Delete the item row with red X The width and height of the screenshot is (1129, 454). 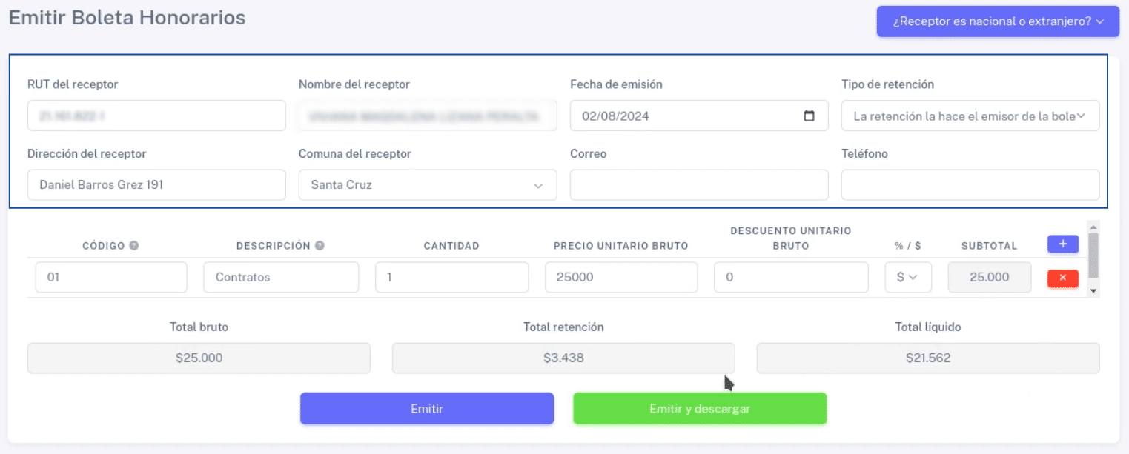(x=1062, y=278)
